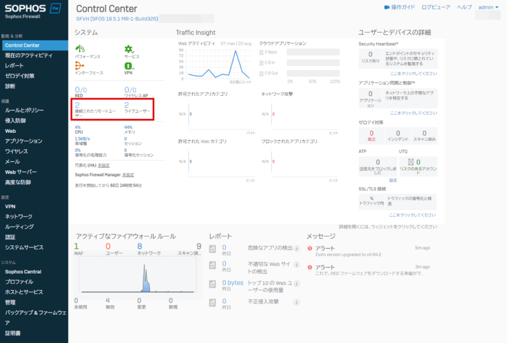Select Control Center in the sidebar
The image size is (507, 343).
[x=35, y=45]
